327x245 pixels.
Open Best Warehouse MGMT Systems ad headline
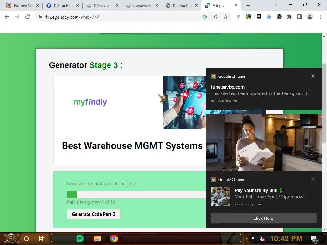(x=132, y=145)
